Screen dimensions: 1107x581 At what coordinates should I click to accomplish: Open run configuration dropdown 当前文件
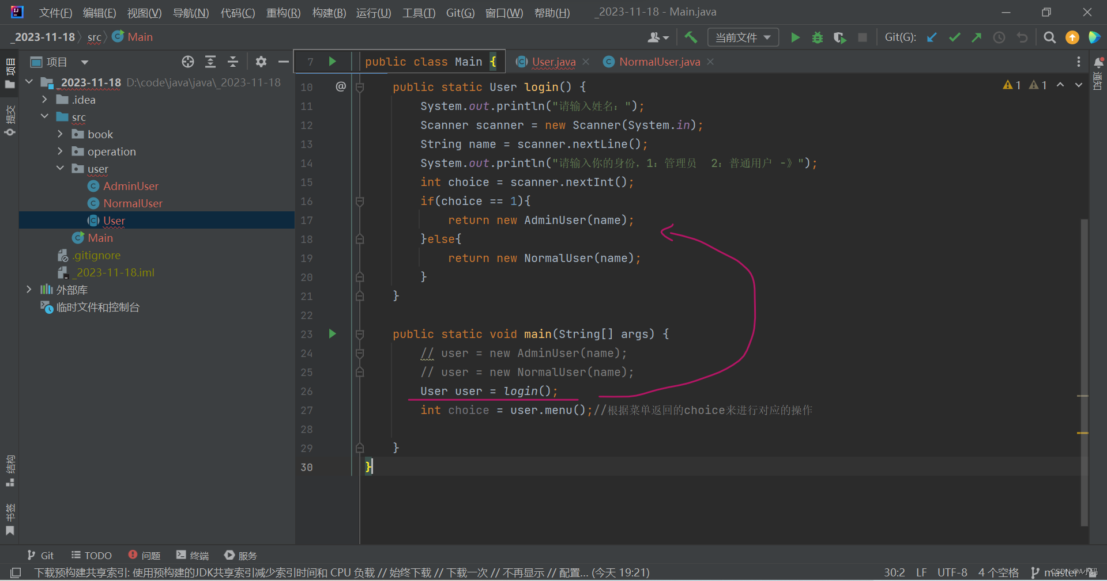(x=743, y=37)
